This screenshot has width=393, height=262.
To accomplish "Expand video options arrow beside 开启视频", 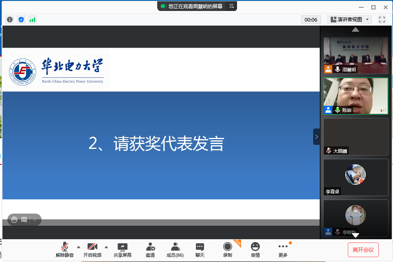I will pos(106,247).
